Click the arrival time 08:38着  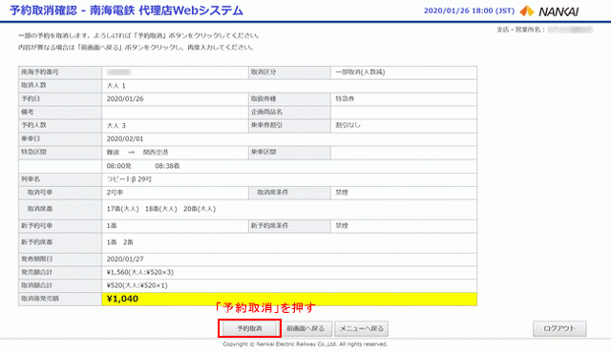(167, 166)
